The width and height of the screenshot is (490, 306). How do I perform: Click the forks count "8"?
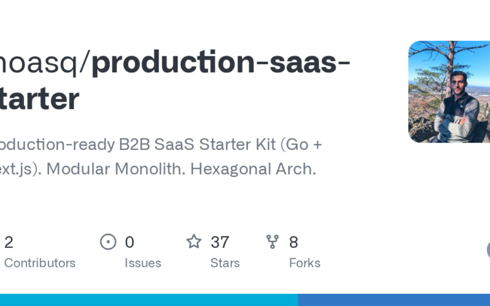pyautogui.click(x=293, y=242)
